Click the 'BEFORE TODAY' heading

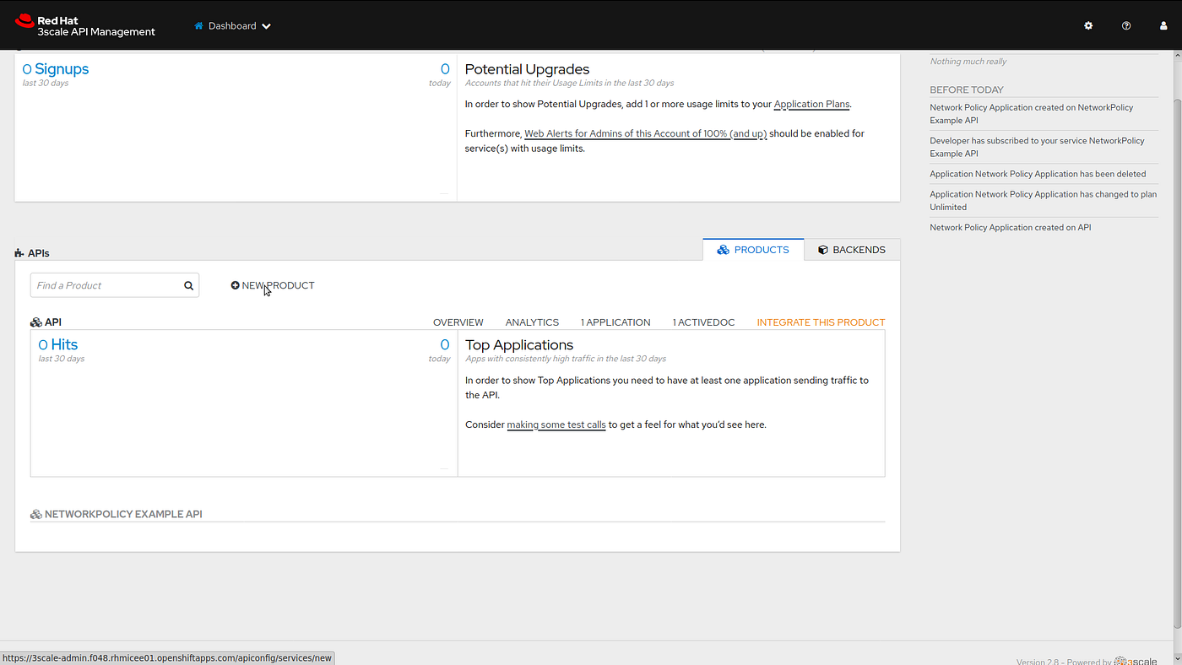point(967,89)
